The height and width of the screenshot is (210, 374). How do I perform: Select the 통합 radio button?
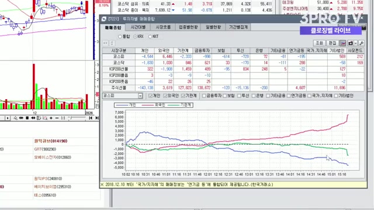[x=120, y=36]
